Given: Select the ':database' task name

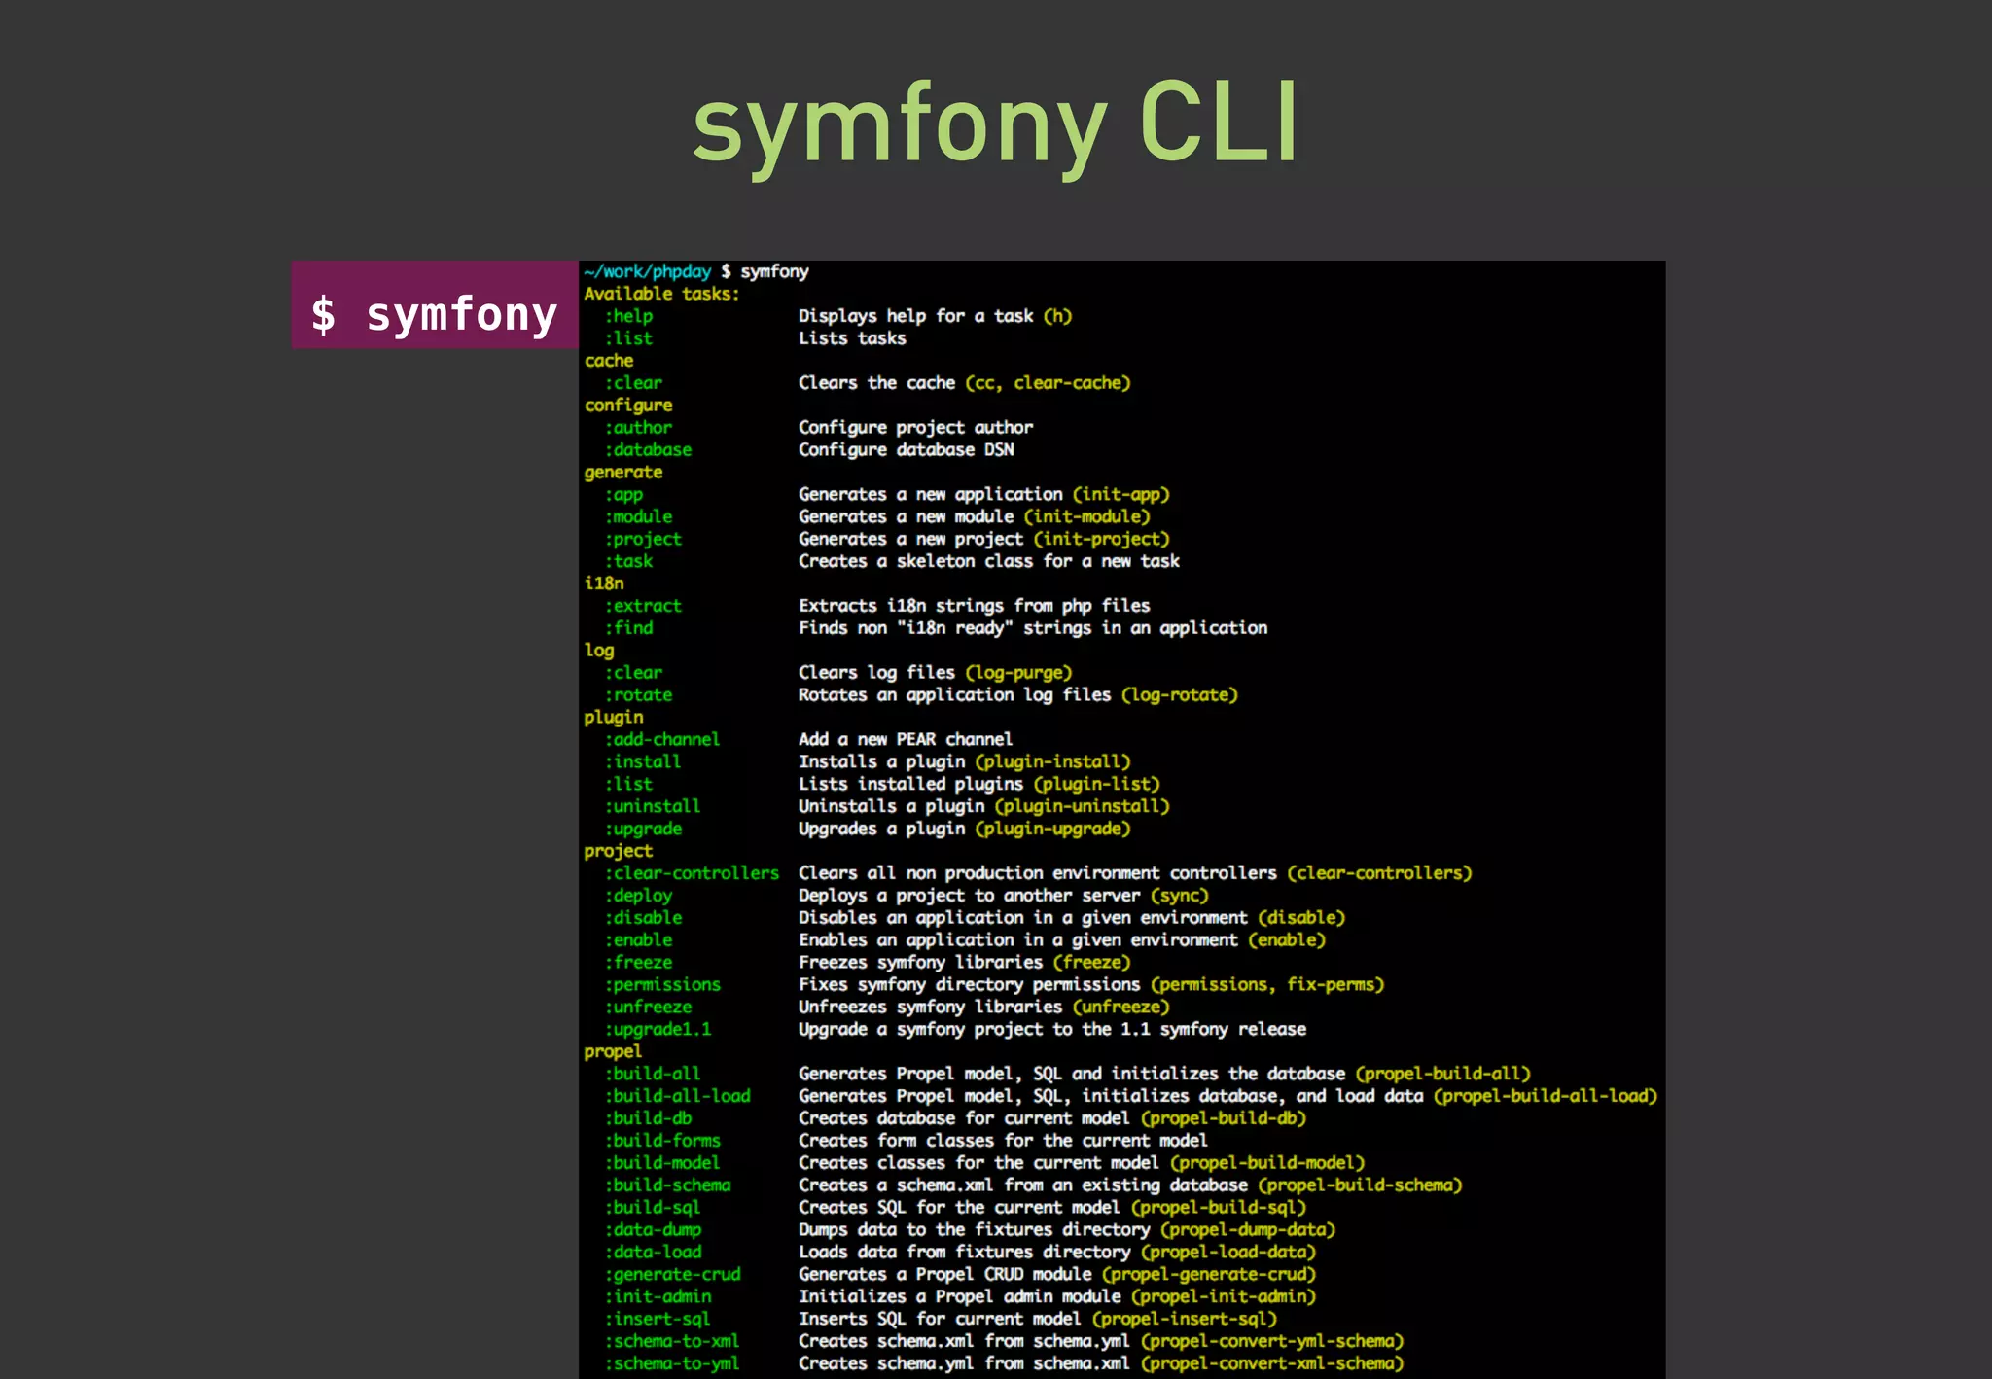Looking at the screenshot, I should click(648, 450).
